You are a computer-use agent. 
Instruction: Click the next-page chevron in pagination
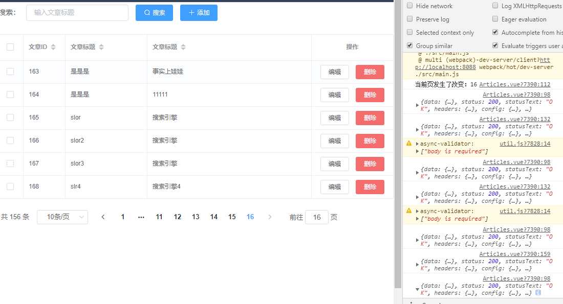(x=270, y=217)
